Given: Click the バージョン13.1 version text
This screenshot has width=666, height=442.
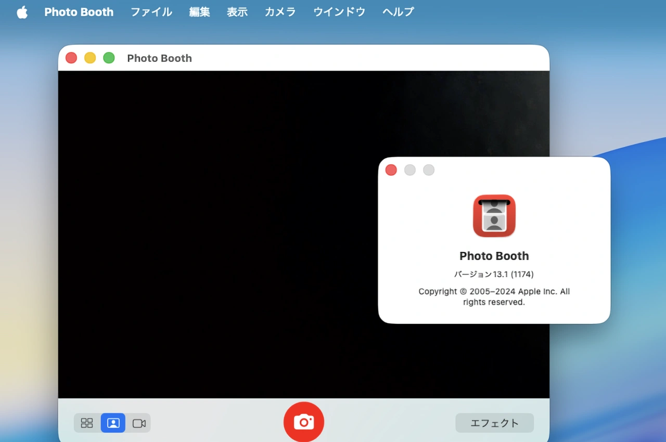Looking at the screenshot, I should coord(494,274).
